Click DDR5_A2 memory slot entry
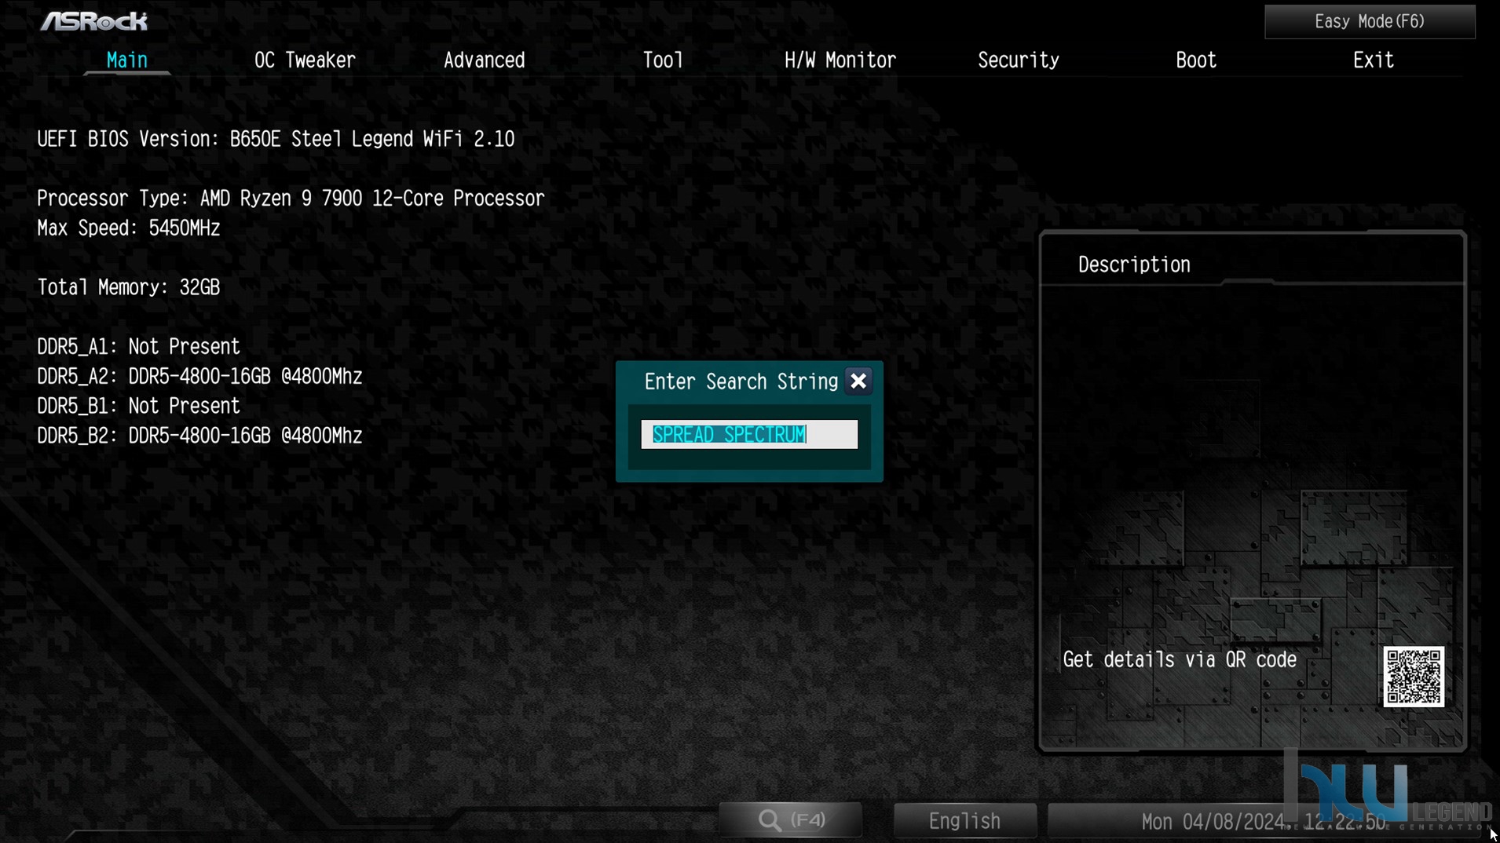 point(199,377)
